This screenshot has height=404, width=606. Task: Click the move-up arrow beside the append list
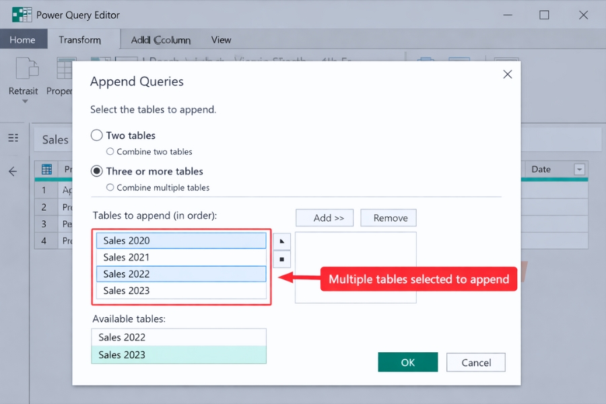point(281,240)
